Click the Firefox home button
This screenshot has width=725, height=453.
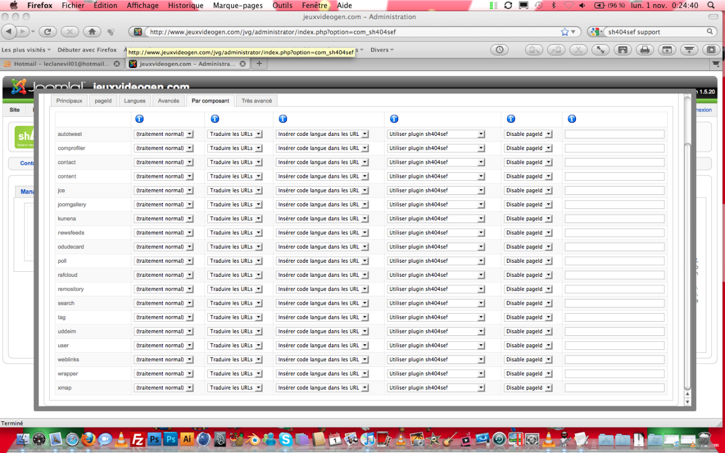click(x=92, y=32)
